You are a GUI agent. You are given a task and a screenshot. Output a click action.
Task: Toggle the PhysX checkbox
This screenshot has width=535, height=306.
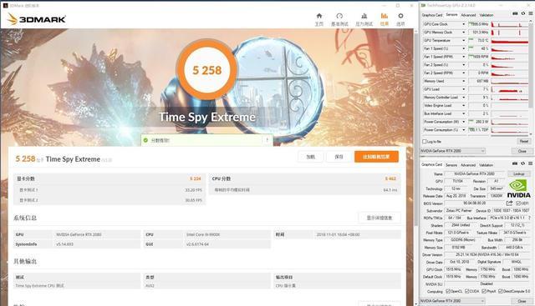click(x=484, y=291)
